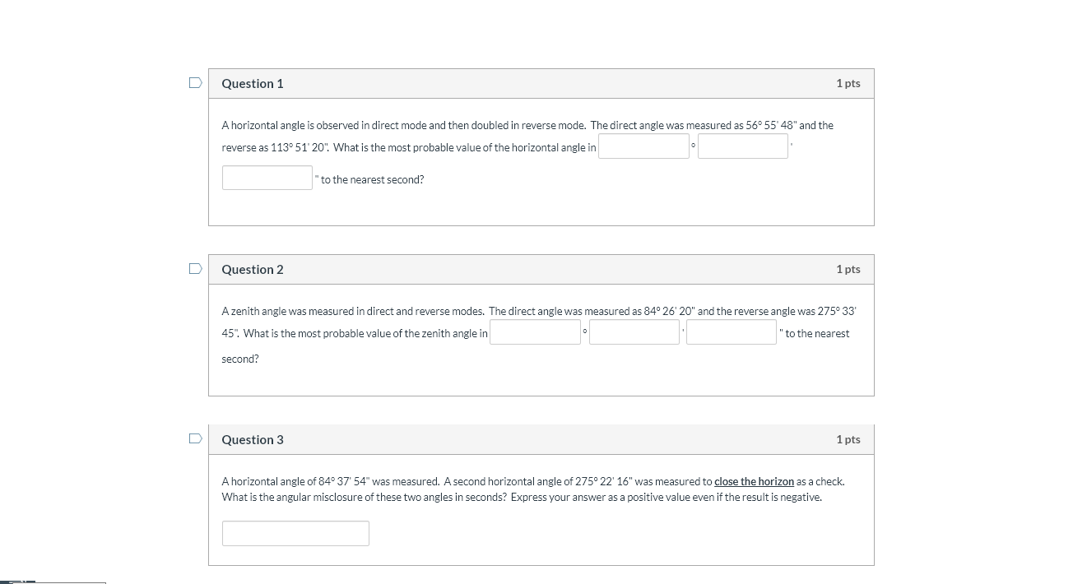This screenshot has height=584, width=1073.
Task: Focus the zenith angle minutes field
Action: tap(634, 332)
